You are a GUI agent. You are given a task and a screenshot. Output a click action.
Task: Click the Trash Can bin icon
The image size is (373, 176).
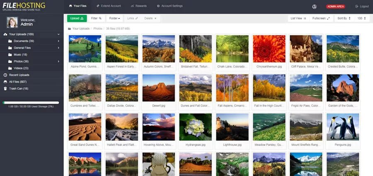click(5, 88)
